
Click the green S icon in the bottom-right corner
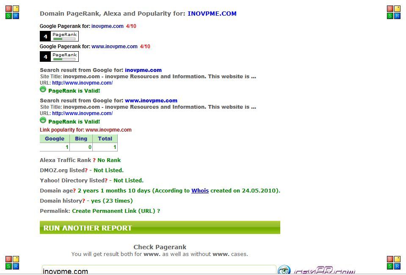click(x=390, y=266)
